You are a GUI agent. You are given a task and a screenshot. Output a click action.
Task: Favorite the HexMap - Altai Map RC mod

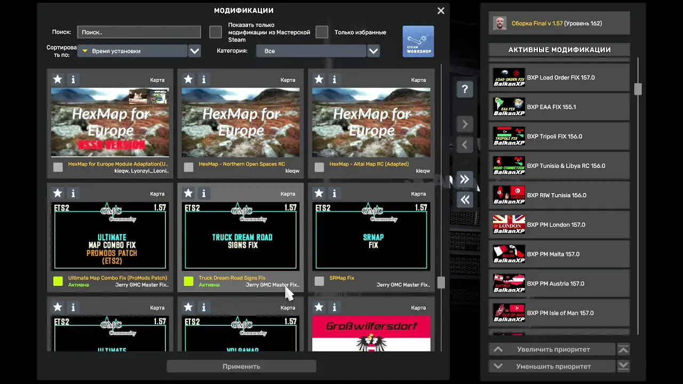[319, 79]
